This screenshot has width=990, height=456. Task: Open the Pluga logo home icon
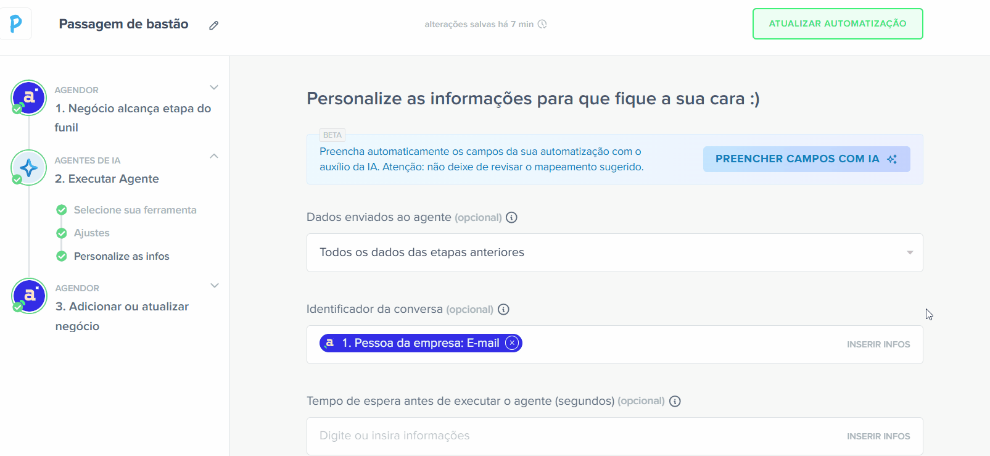(x=15, y=24)
